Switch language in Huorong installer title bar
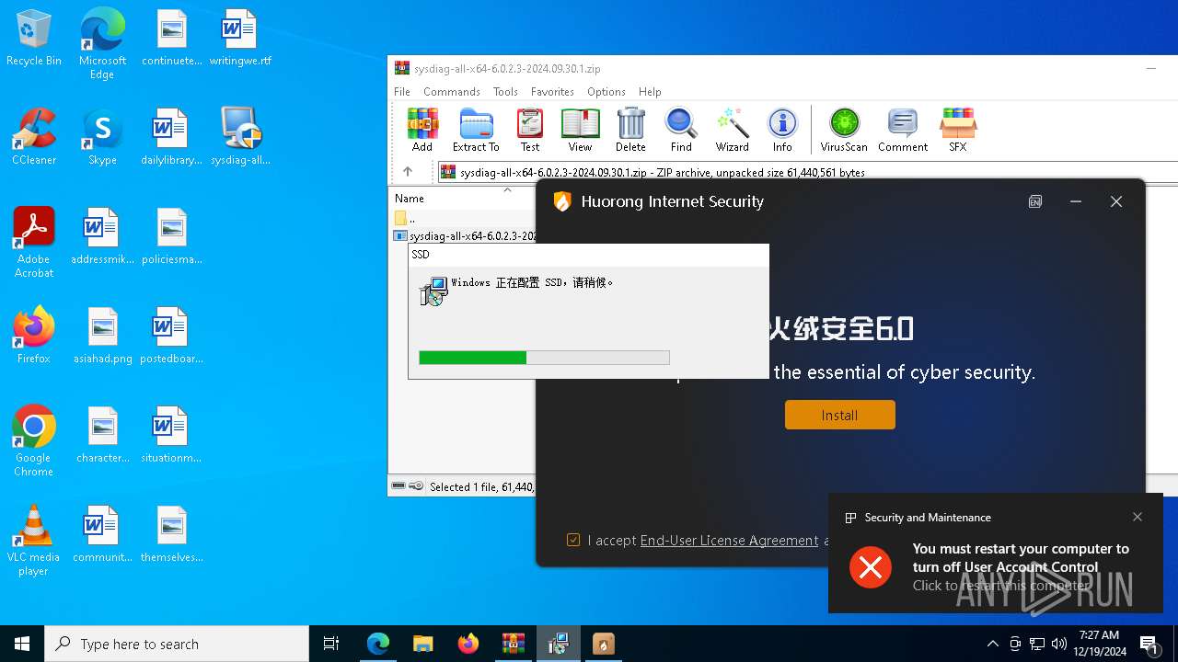The height and width of the screenshot is (662, 1178). pyautogui.click(x=1035, y=201)
